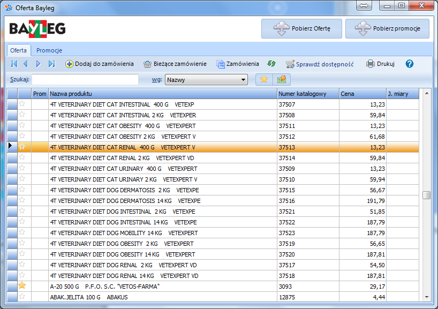The height and width of the screenshot is (309, 438).
Task: Go to first record navigation arrow
Action: [14, 64]
